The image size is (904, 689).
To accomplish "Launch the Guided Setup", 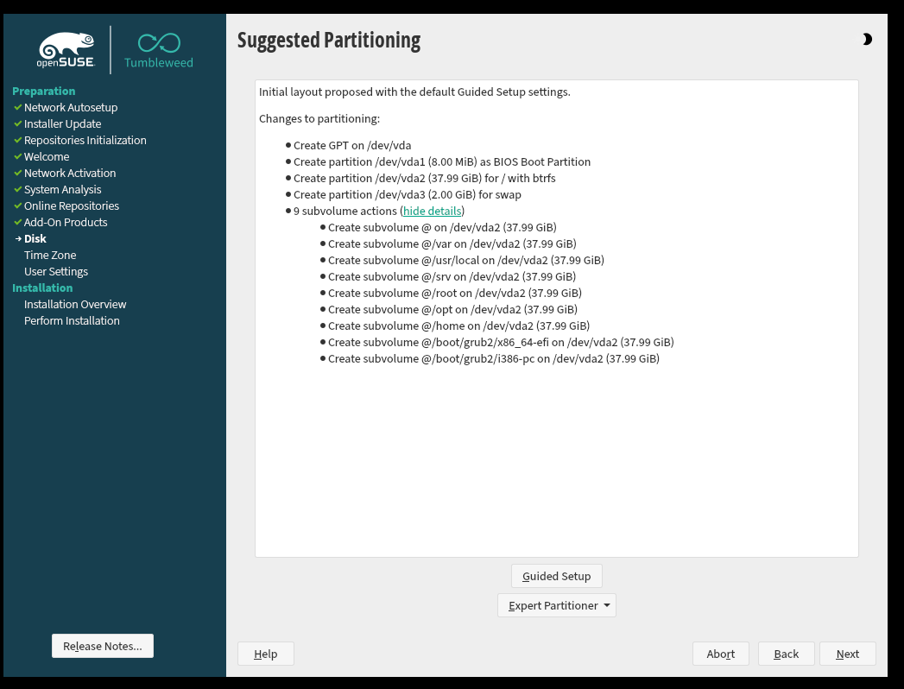I will [556, 576].
